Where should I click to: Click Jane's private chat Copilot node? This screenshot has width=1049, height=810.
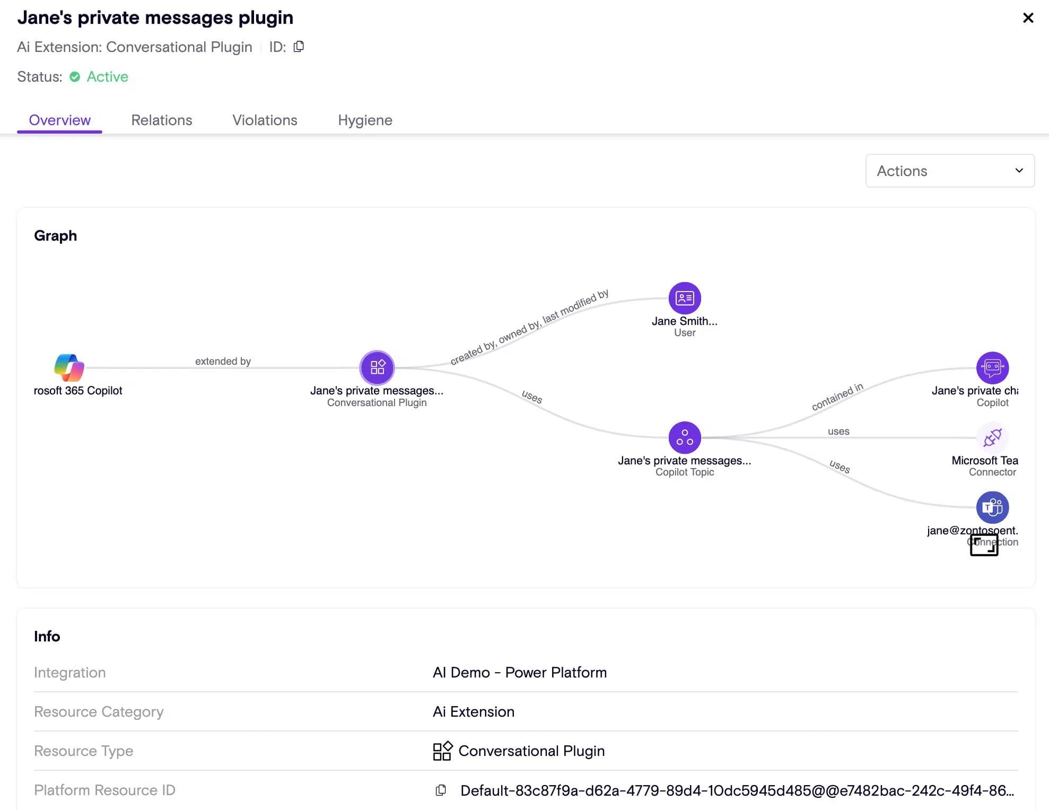coord(992,367)
